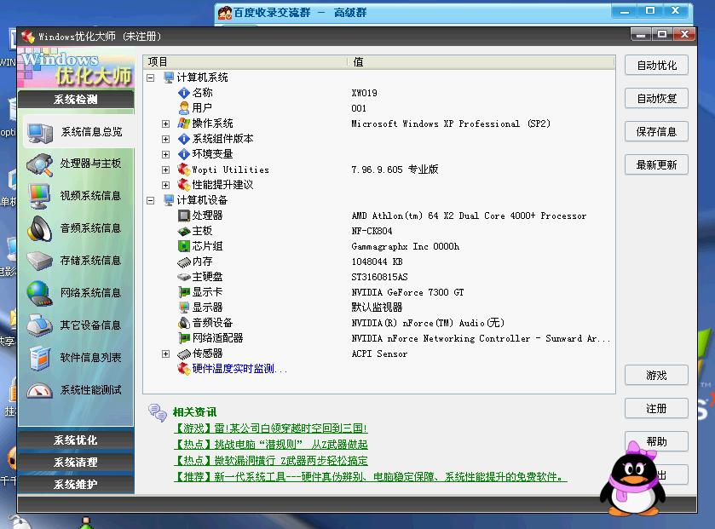Screen dimensions: 715x529
Task: Switch to the 系统检测 section
Action: point(76,100)
